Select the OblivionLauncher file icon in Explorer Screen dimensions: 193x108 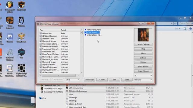point(67,88)
